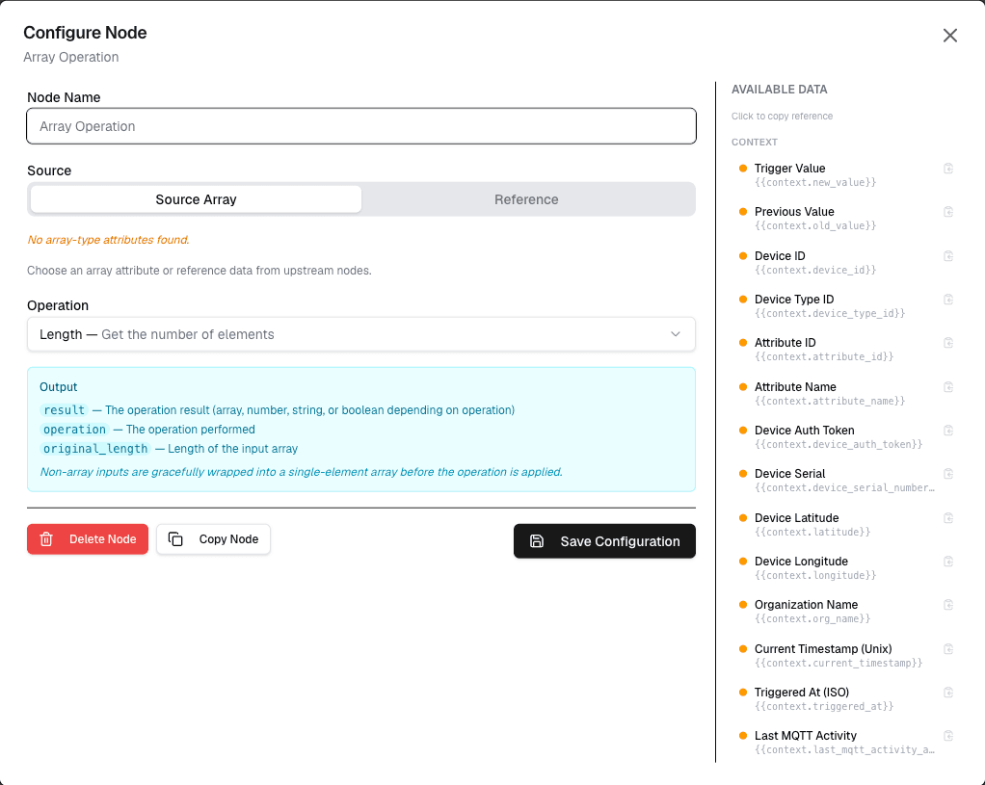
Task: Switch to the Reference source tab
Action: [526, 199]
